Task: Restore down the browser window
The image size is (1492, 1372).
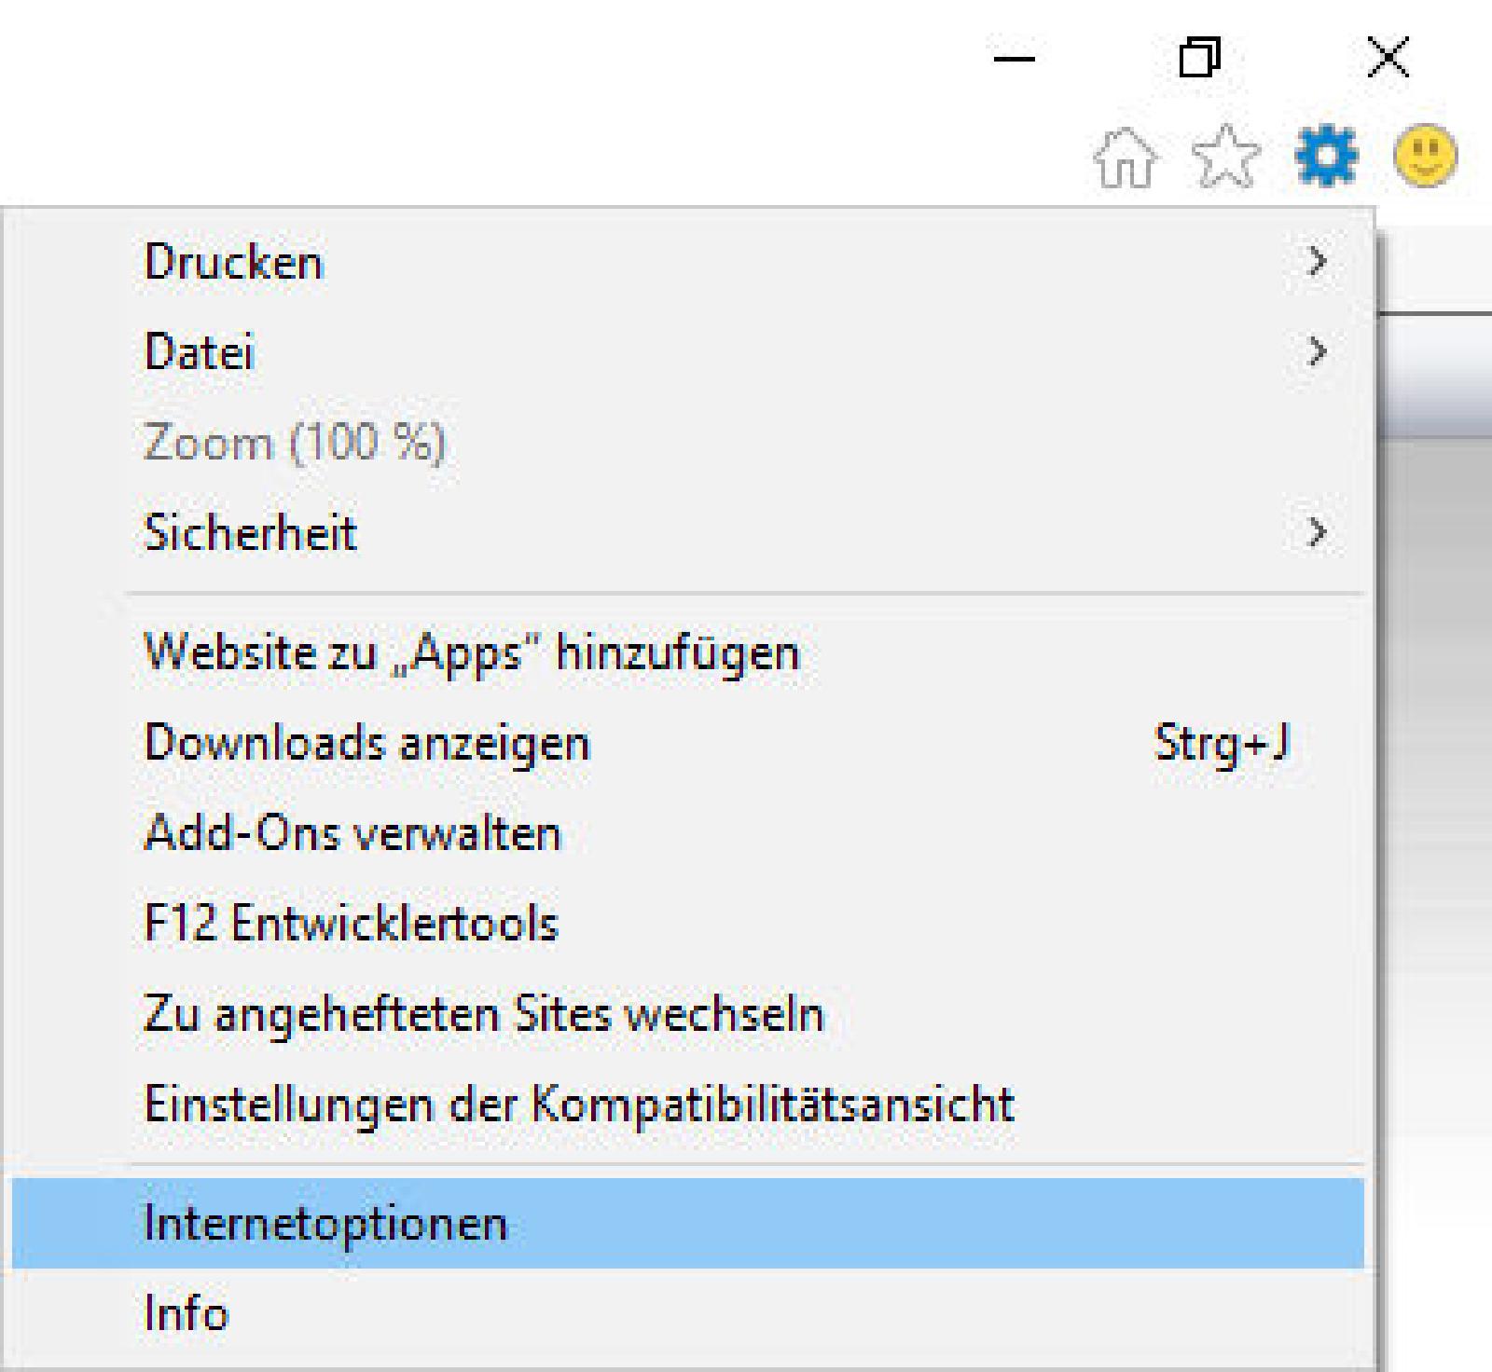Action: 1199,58
